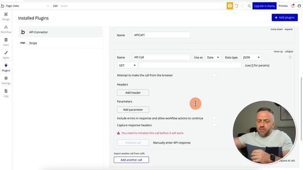Click the yellow gift icon
This screenshot has width=303, height=170.
pos(230,6)
